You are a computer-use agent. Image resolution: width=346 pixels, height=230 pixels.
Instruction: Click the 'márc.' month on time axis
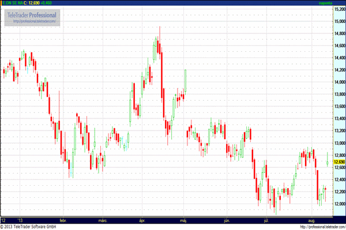[x=104, y=220]
